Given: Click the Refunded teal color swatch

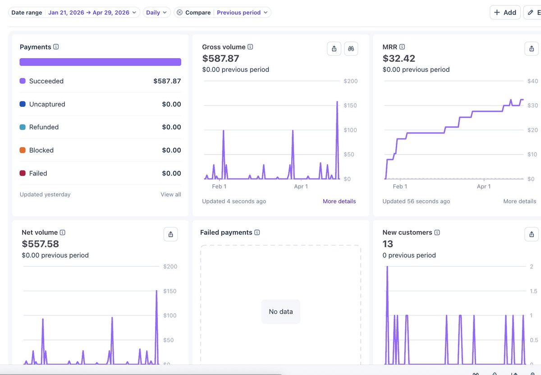Looking at the screenshot, I should tap(23, 127).
